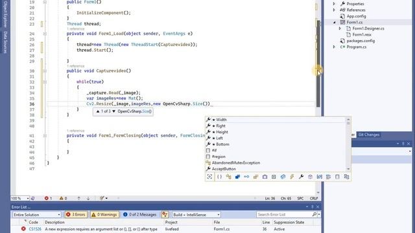The image size is (415, 233).
Task: Open the Entire Solution scope dropdown
Action: [37, 214]
